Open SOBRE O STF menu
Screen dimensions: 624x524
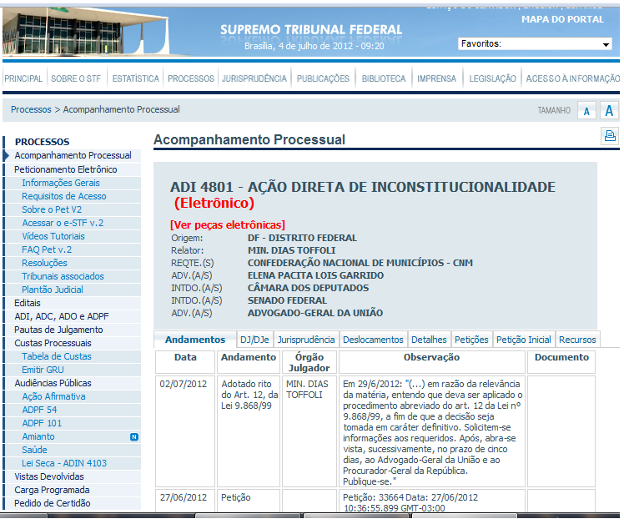pyautogui.click(x=76, y=78)
